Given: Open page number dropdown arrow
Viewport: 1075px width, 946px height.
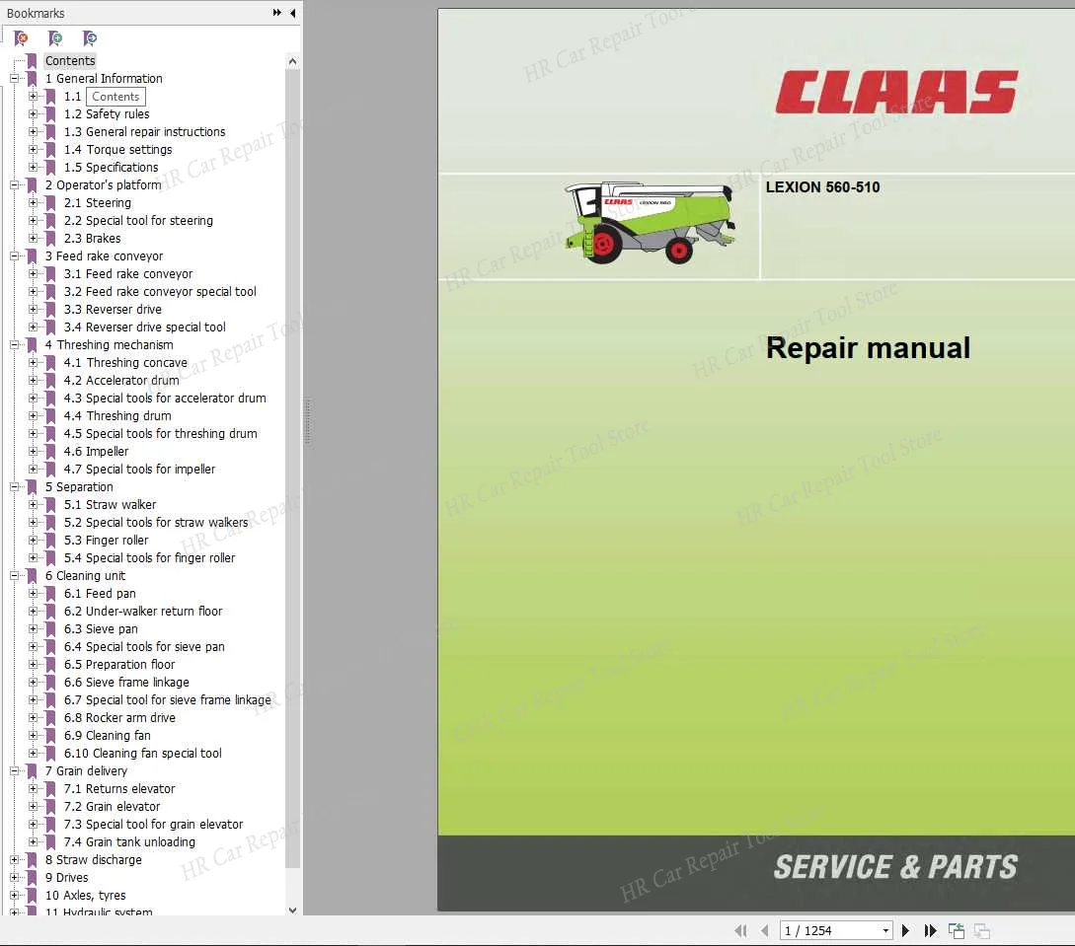Looking at the screenshot, I should point(885,930).
